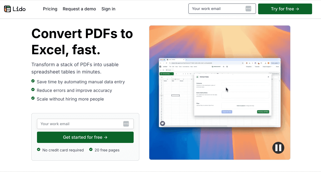Click the checkmark next to "20 free pages"

pos(91,150)
